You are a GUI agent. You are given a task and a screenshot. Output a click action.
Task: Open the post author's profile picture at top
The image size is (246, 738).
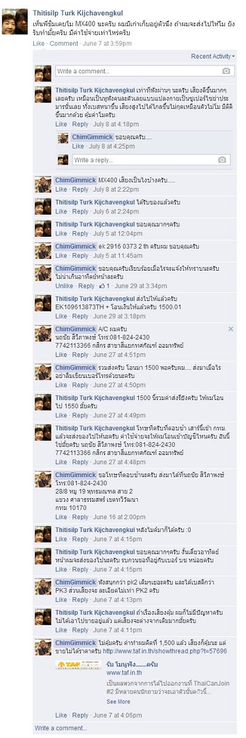pyautogui.click(x=15, y=21)
